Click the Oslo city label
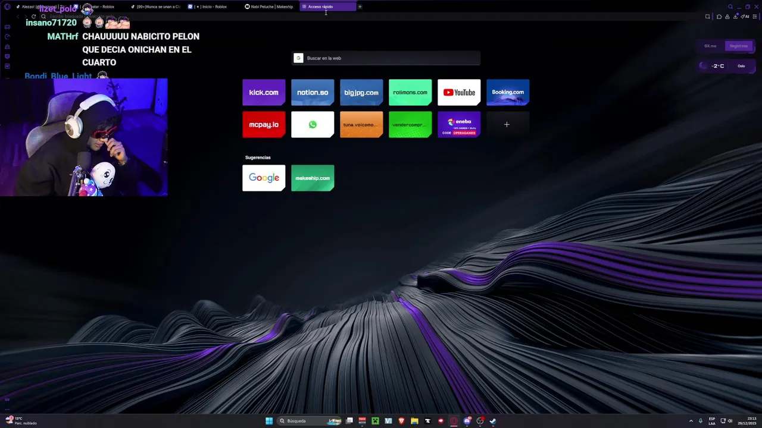Screen dimensions: 762x428 tap(741, 66)
